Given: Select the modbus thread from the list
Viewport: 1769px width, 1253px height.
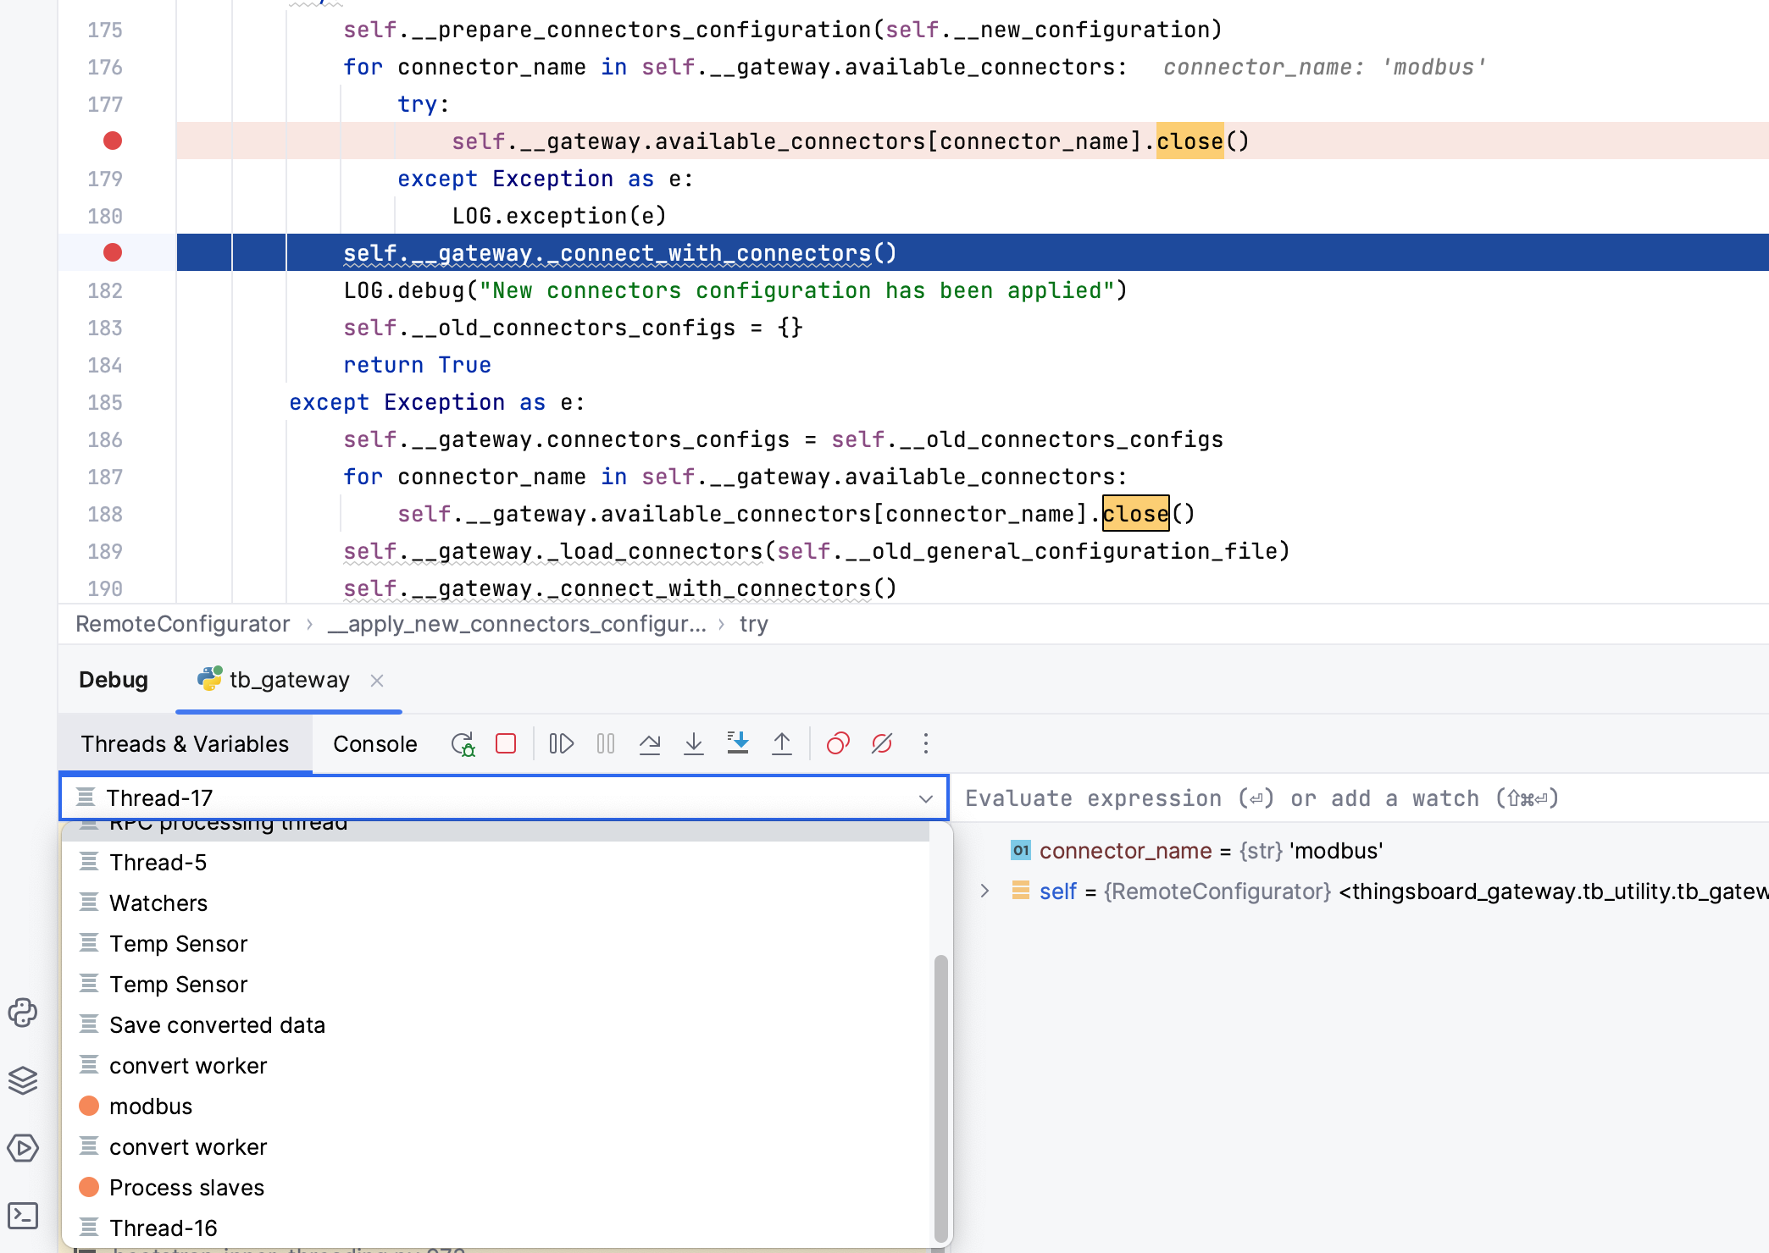Looking at the screenshot, I should click(x=152, y=1106).
